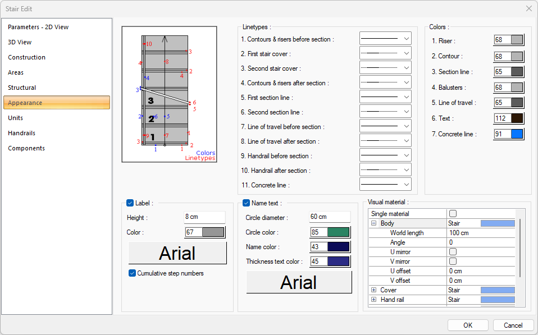Open the Riser color picker
The width and height of the screenshot is (538, 335).
[517, 40]
